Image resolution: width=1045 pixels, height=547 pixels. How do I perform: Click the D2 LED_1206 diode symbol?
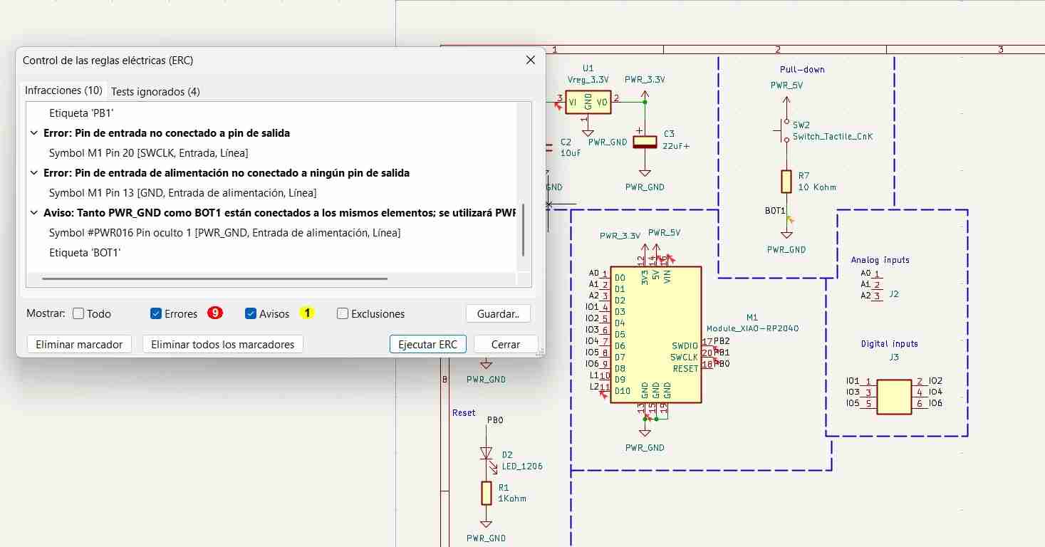(487, 454)
